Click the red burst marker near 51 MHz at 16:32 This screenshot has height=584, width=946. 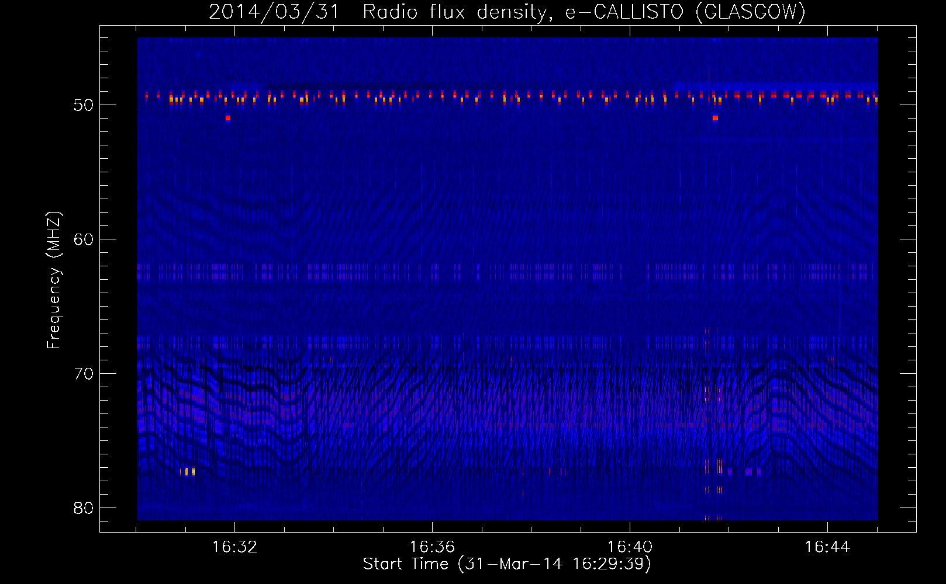coord(228,119)
